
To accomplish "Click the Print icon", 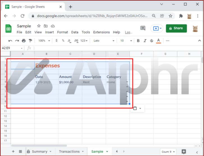I will click(24, 41).
